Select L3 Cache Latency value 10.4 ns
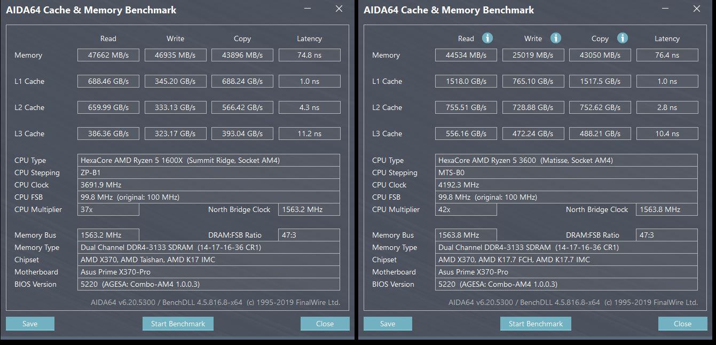 [667, 134]
